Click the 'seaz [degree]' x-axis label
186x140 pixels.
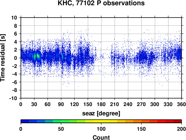(101, 113)
